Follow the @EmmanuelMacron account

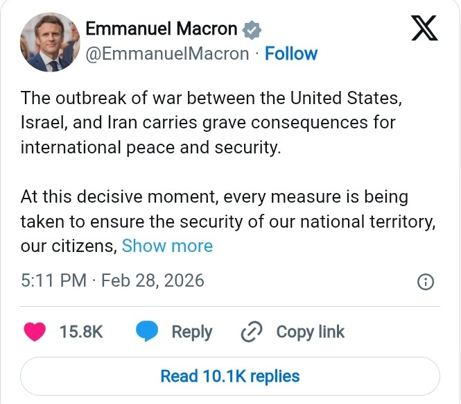click(291, 53)
